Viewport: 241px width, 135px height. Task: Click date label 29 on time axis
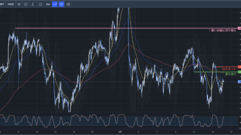pos(92,132)
